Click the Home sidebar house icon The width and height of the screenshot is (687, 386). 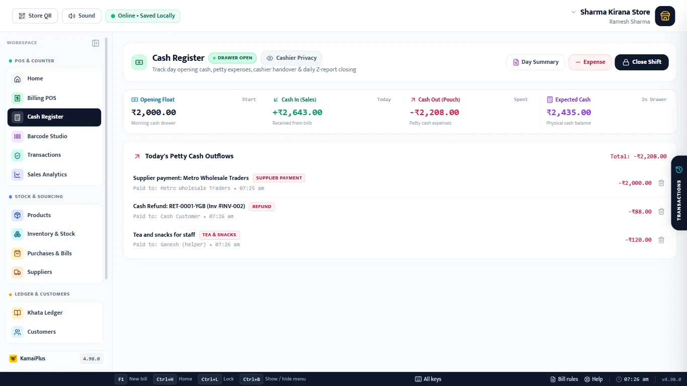pyautogui.click(x=18, y=79)
